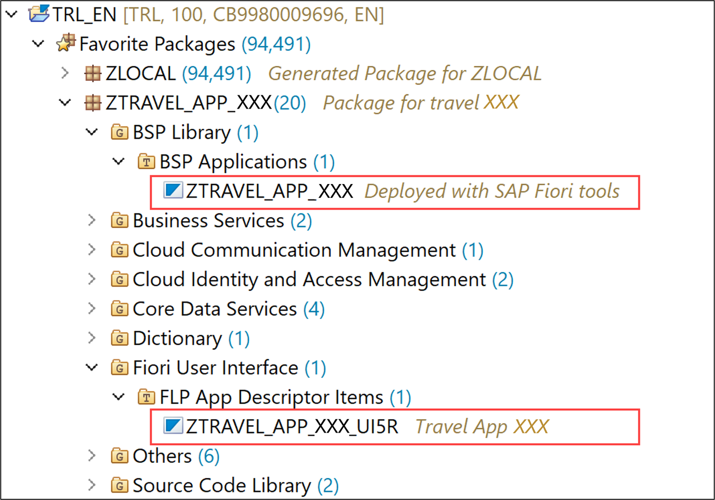Click the TRL_EN project folder icon
Image resolution: width=715 pixels, height=500 pixels.
[x=39, y=14]
